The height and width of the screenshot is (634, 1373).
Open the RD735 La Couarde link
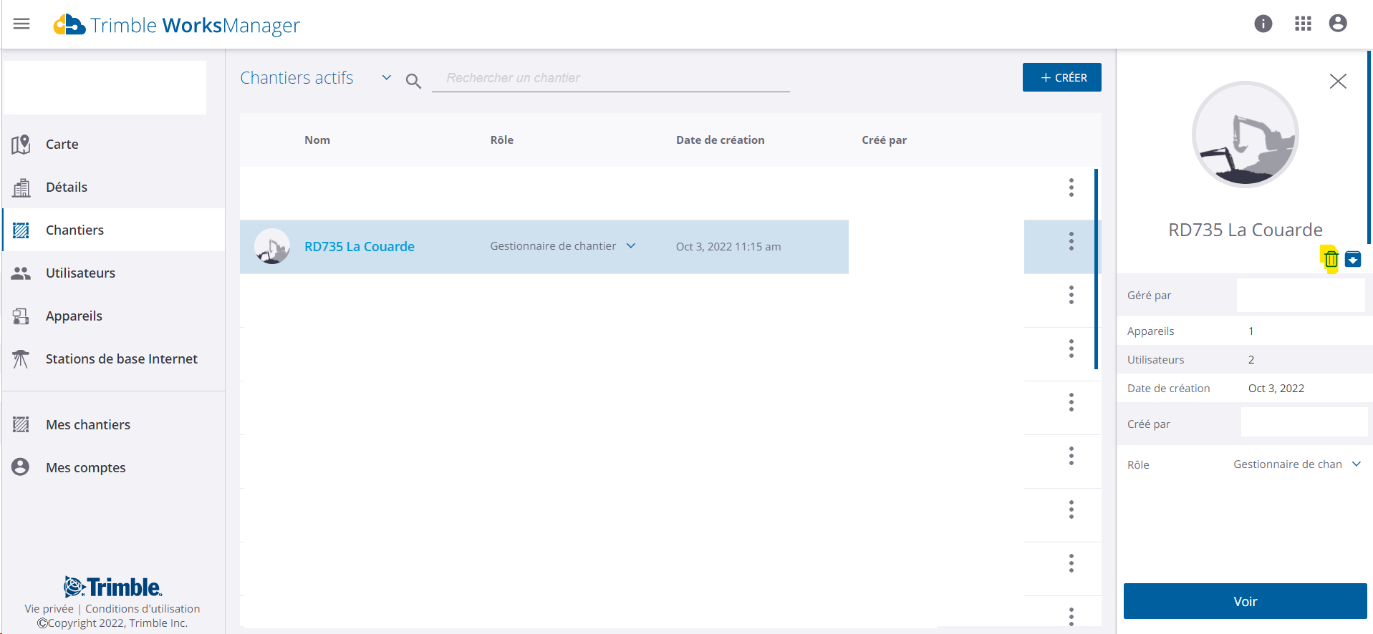(x=360, y=246)
